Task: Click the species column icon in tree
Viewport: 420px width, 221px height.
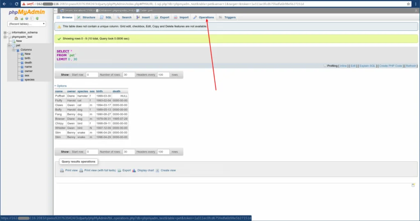Action: click(22, 80)
